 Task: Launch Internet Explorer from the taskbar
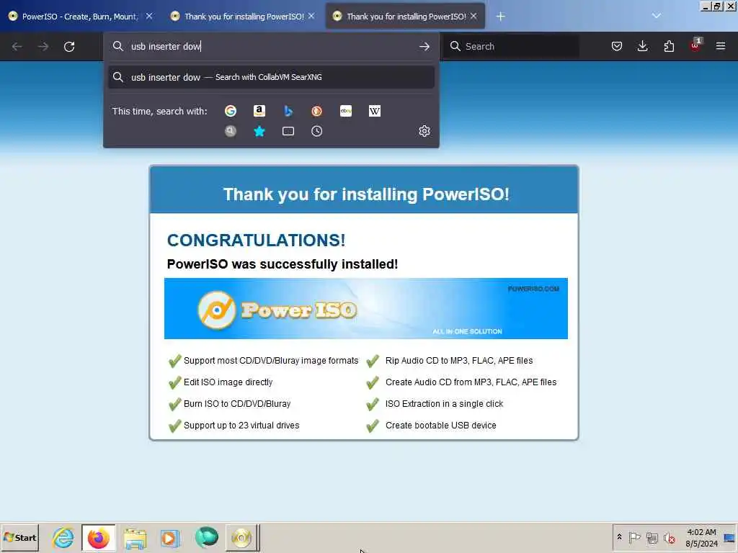[63, 537]
